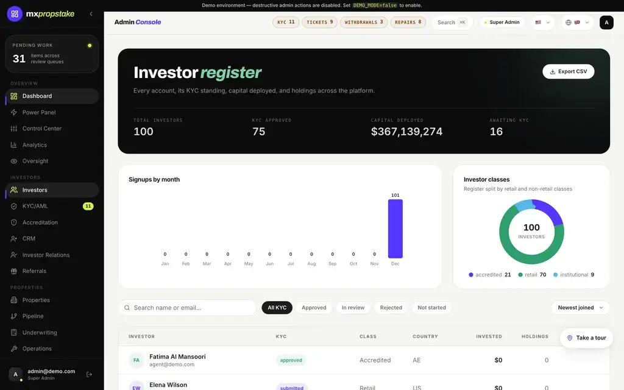Click the mxpropstake logo icon
This screenshot has width=624, height=390.
(15, 14)
